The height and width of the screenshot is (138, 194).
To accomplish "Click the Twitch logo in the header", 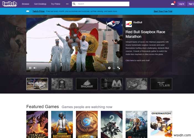I will coord(10,4).
